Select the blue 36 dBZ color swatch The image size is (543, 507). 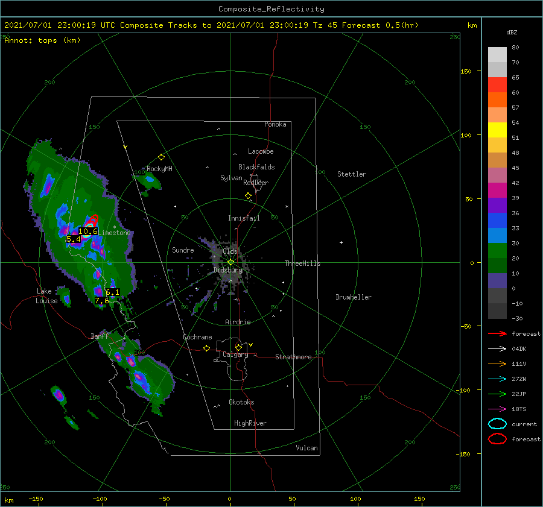(x=497, y=220)
